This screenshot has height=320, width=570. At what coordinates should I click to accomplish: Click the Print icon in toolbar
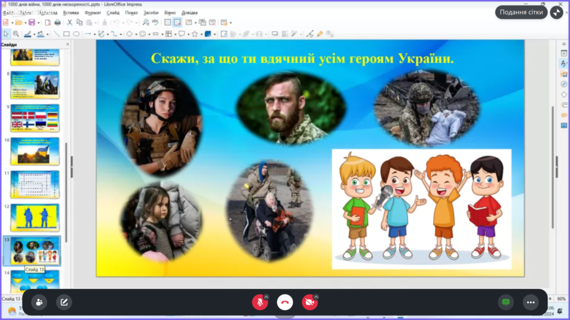(57, 22)
